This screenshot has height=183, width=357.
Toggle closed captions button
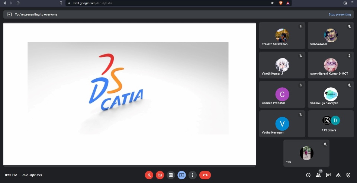click(171, 175)
